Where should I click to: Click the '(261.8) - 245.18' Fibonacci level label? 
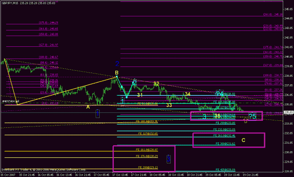pos(273,15)
